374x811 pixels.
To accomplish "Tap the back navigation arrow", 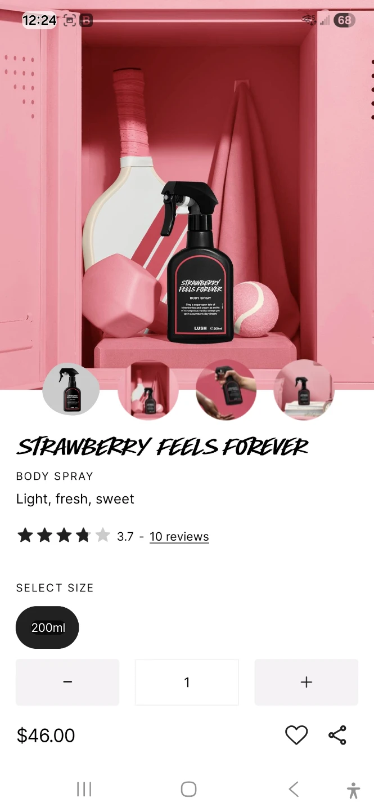I will coord(293,789).
